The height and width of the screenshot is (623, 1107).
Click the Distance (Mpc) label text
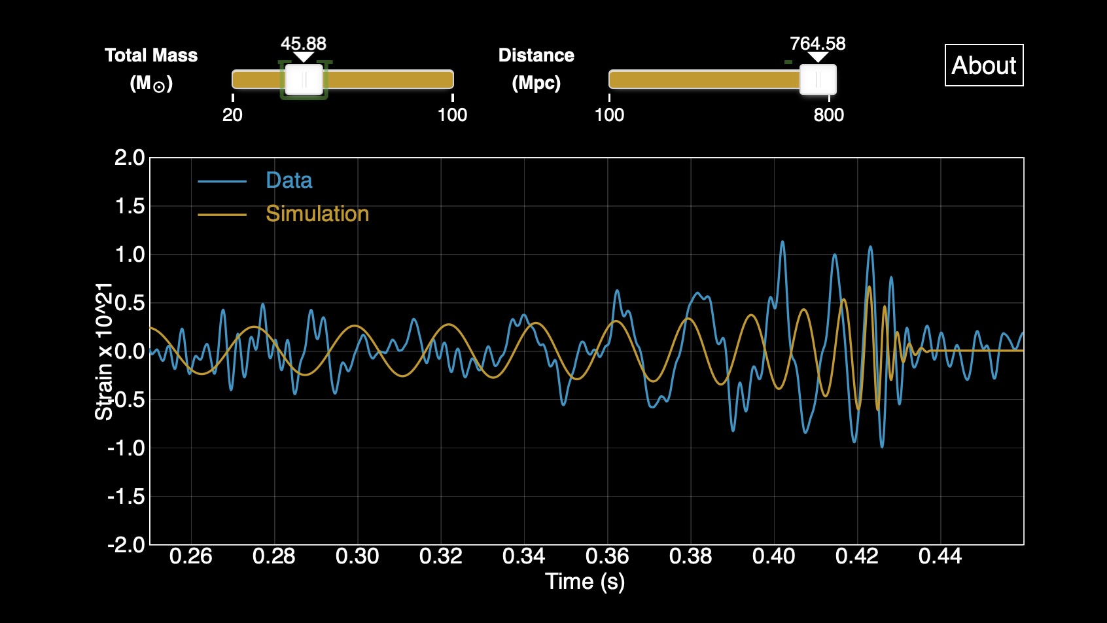point(536,69)
